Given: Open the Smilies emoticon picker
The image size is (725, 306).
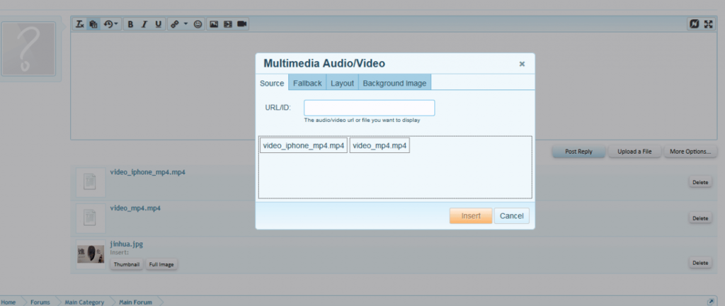Looking at the screenshot, I should [x=198, y=24].
